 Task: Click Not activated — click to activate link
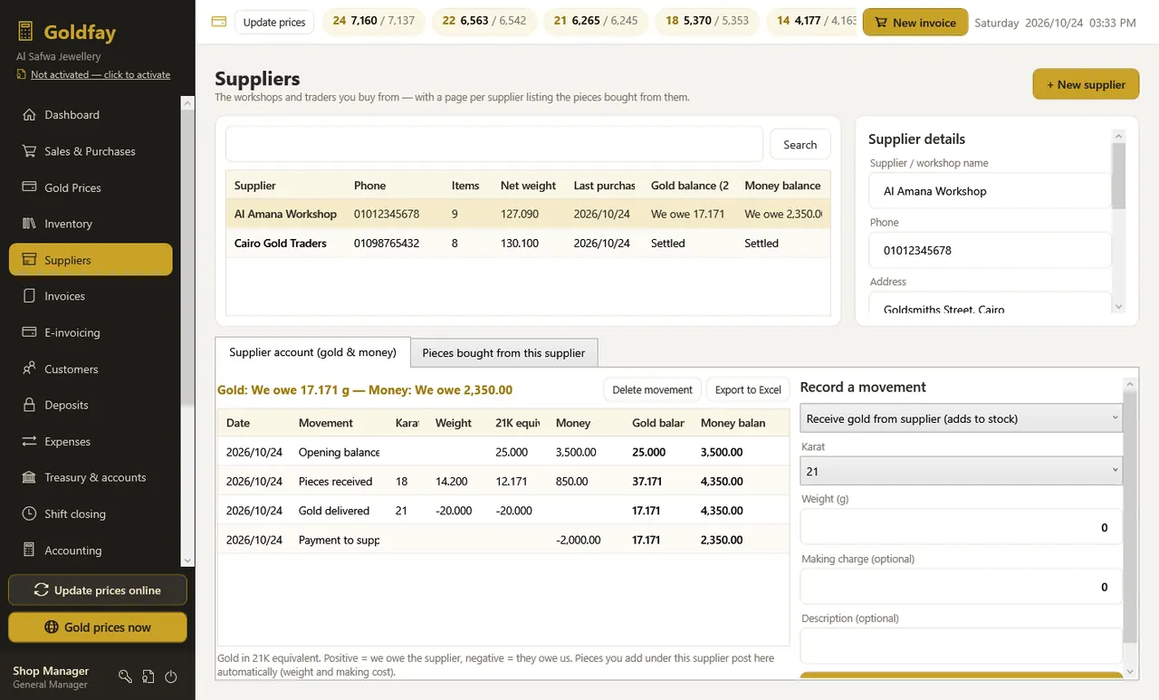pyautogui.click(x=101, y=74)
